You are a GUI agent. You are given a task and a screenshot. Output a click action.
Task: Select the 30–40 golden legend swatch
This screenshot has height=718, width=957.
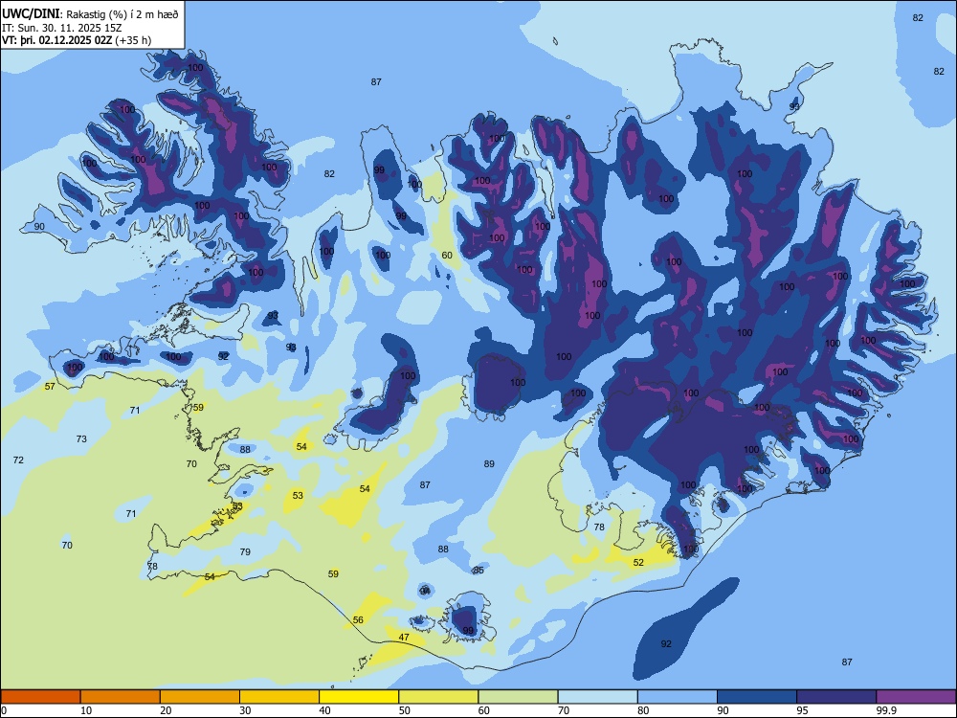pyautogui.click(x=279, y=697)
